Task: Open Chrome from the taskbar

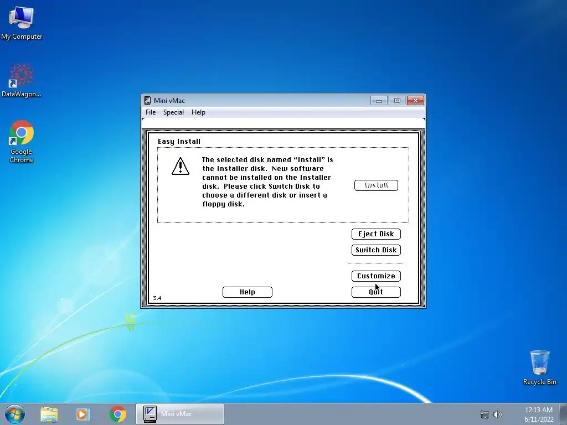Action: (118, 414)
